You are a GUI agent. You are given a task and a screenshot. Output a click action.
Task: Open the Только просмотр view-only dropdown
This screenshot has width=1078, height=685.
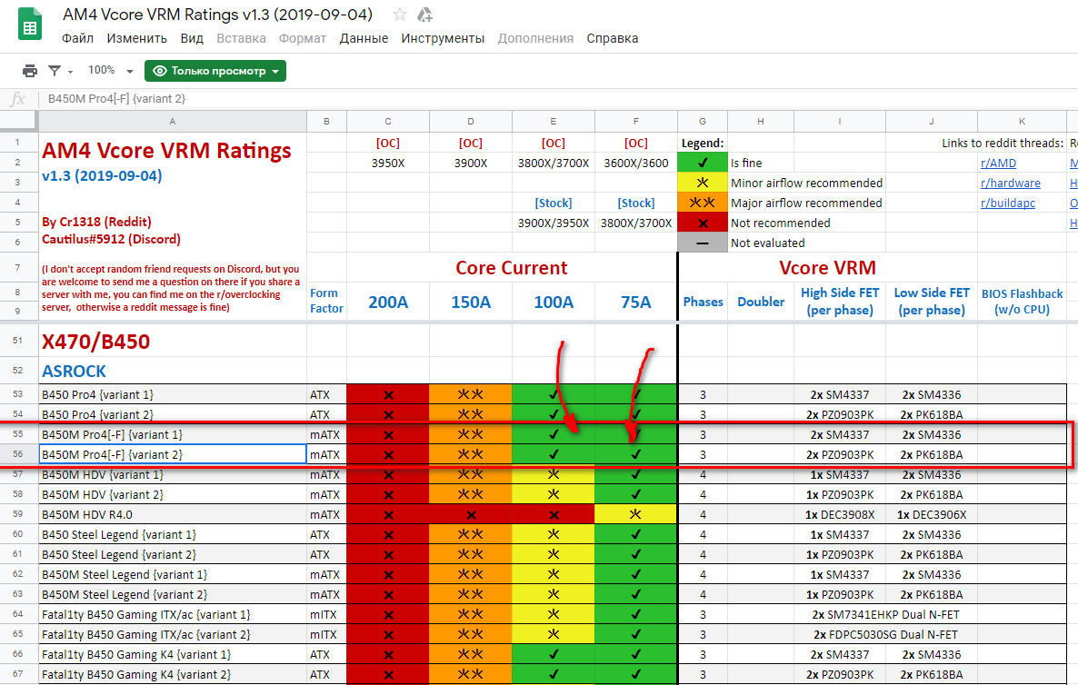215,71
